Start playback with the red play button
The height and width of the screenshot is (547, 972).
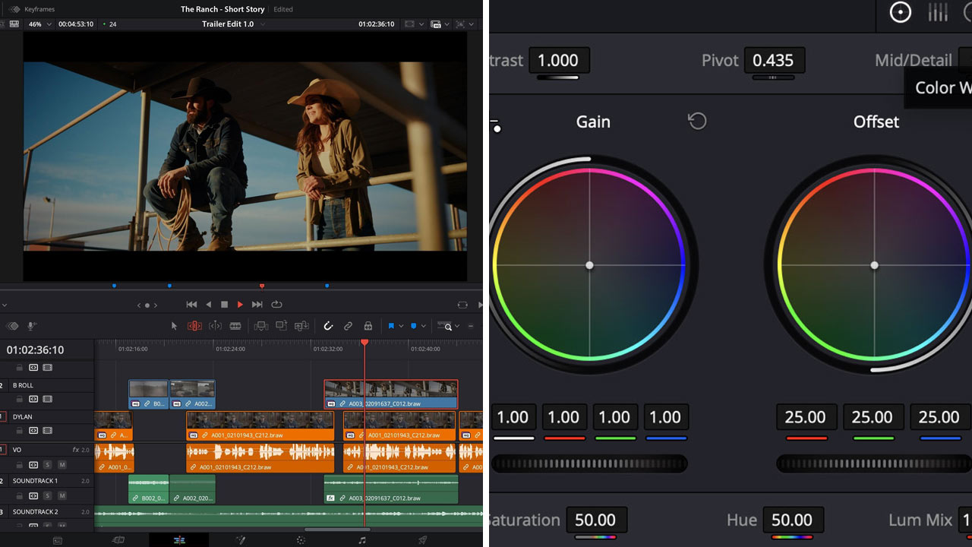coord(240,305)
